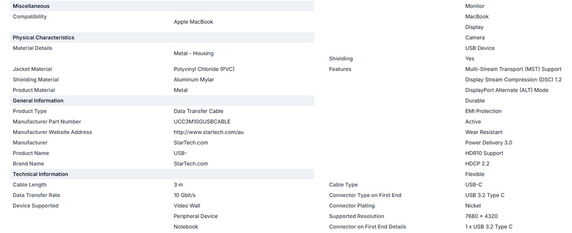Click the Power Delivery 3.0 feature

pos(489,143)
